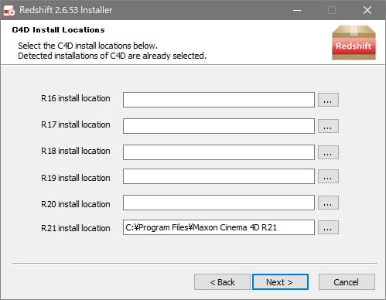Browse for R20 install location
This screenshot has width=386, height=300.
pos(328,203)
